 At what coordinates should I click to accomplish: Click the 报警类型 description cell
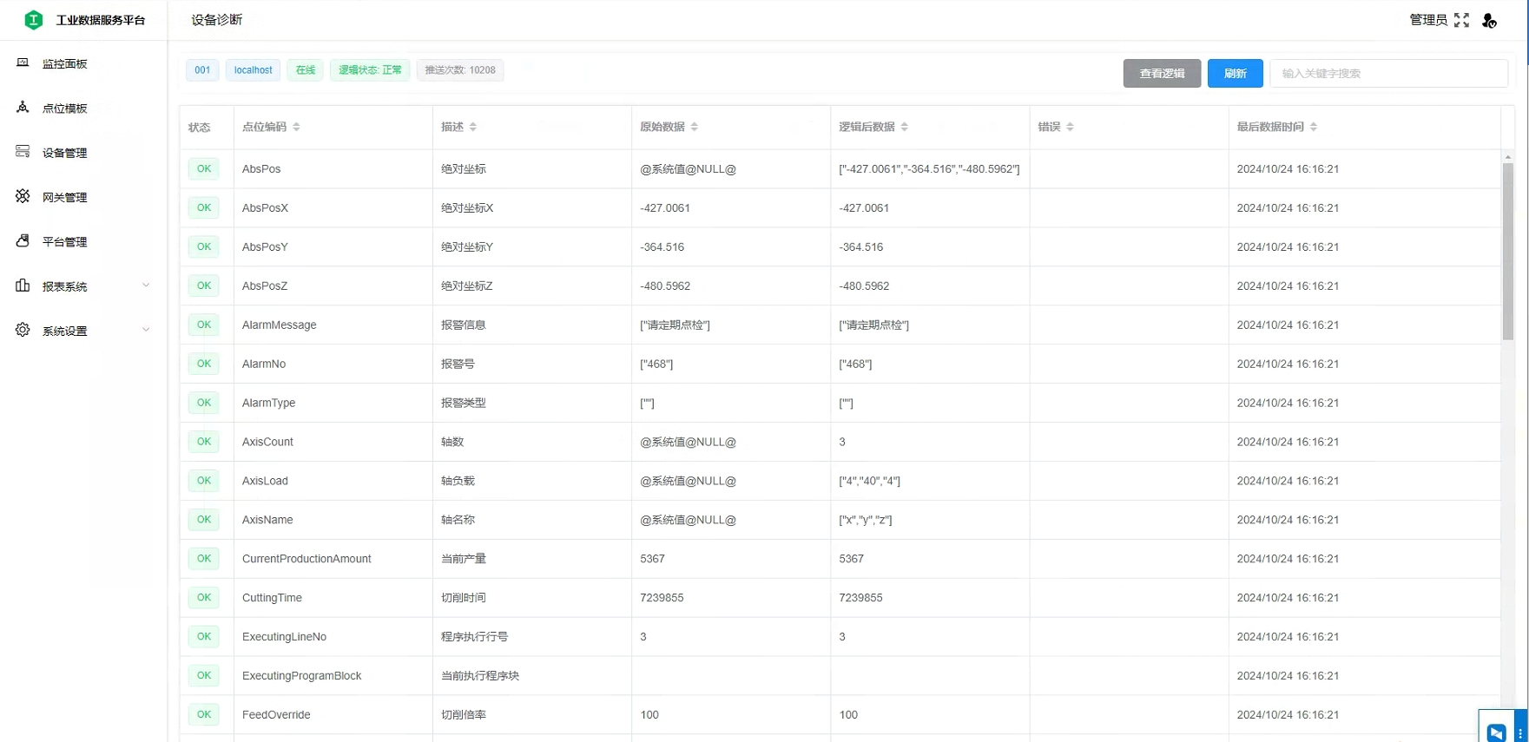(x=532, y=403)
